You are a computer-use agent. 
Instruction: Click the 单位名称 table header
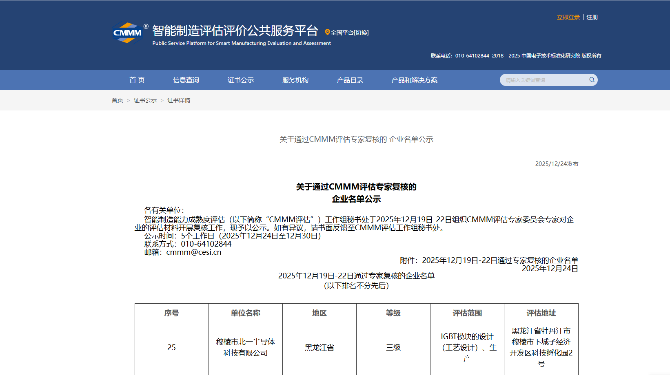pyautogui.click(x=245, y=313)
